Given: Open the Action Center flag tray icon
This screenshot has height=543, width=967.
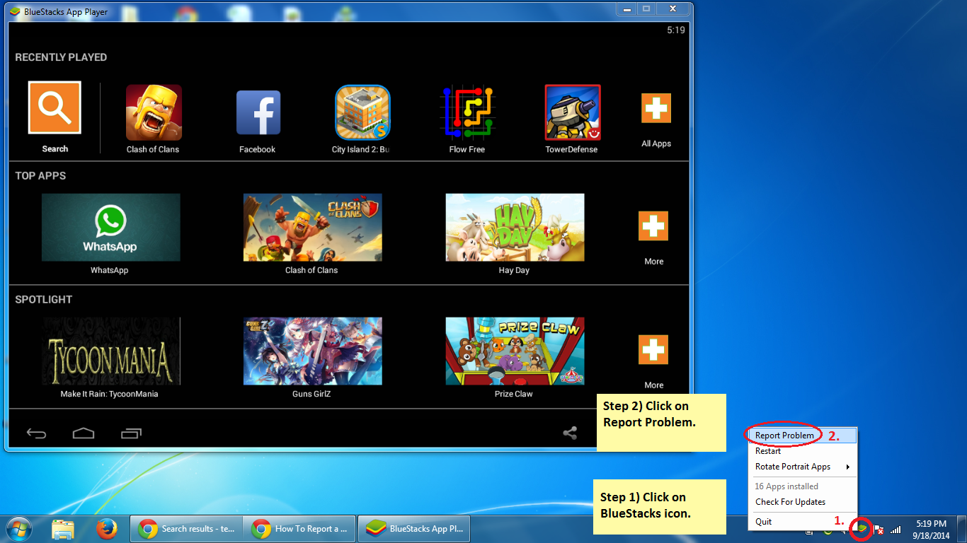Looking at the screenshot, I should pyautogui.click(x=879, y=529).
